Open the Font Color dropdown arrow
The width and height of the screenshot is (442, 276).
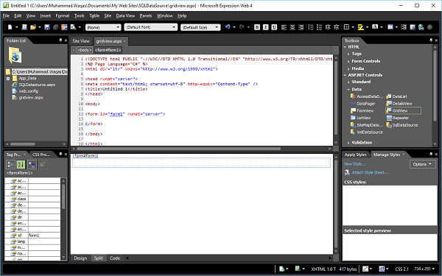382,27
